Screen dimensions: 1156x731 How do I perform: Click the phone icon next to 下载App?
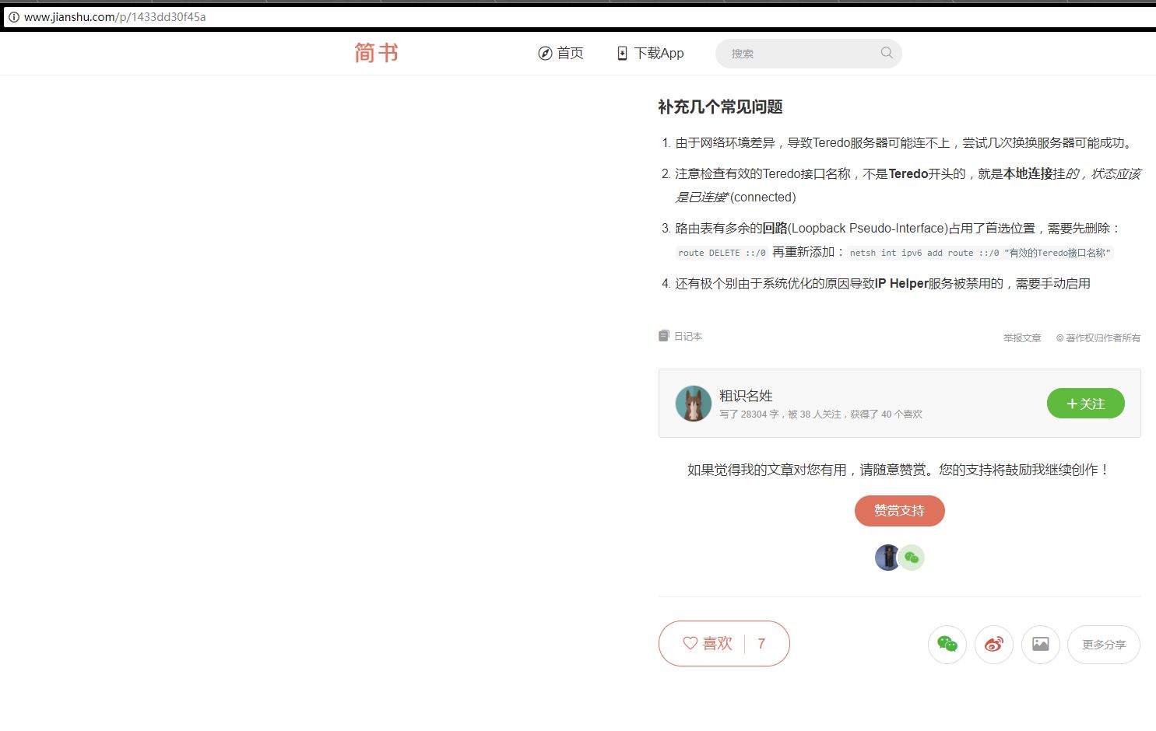point(621,53)
